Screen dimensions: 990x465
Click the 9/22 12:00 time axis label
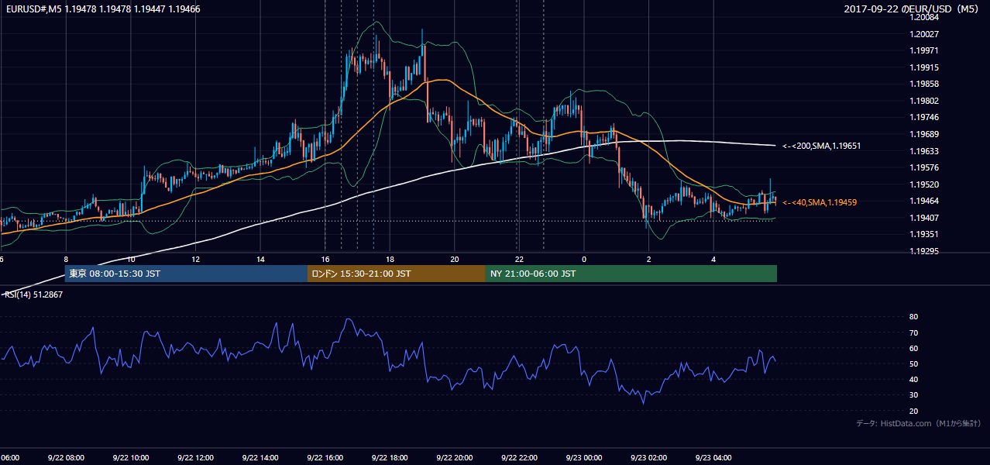click(x=194, y=457)
